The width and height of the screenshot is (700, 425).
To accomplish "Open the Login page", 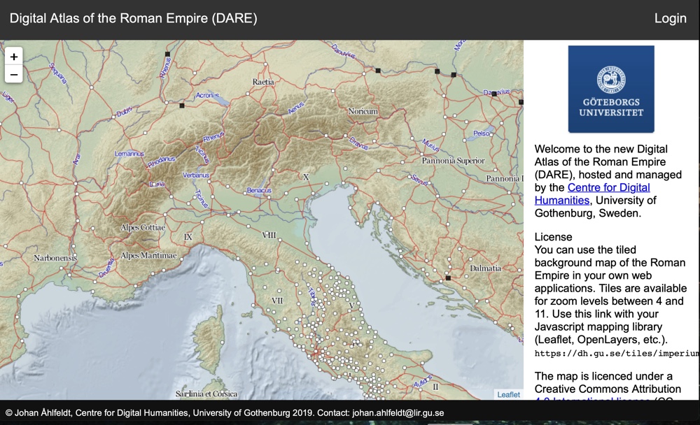I will (670, 19).
